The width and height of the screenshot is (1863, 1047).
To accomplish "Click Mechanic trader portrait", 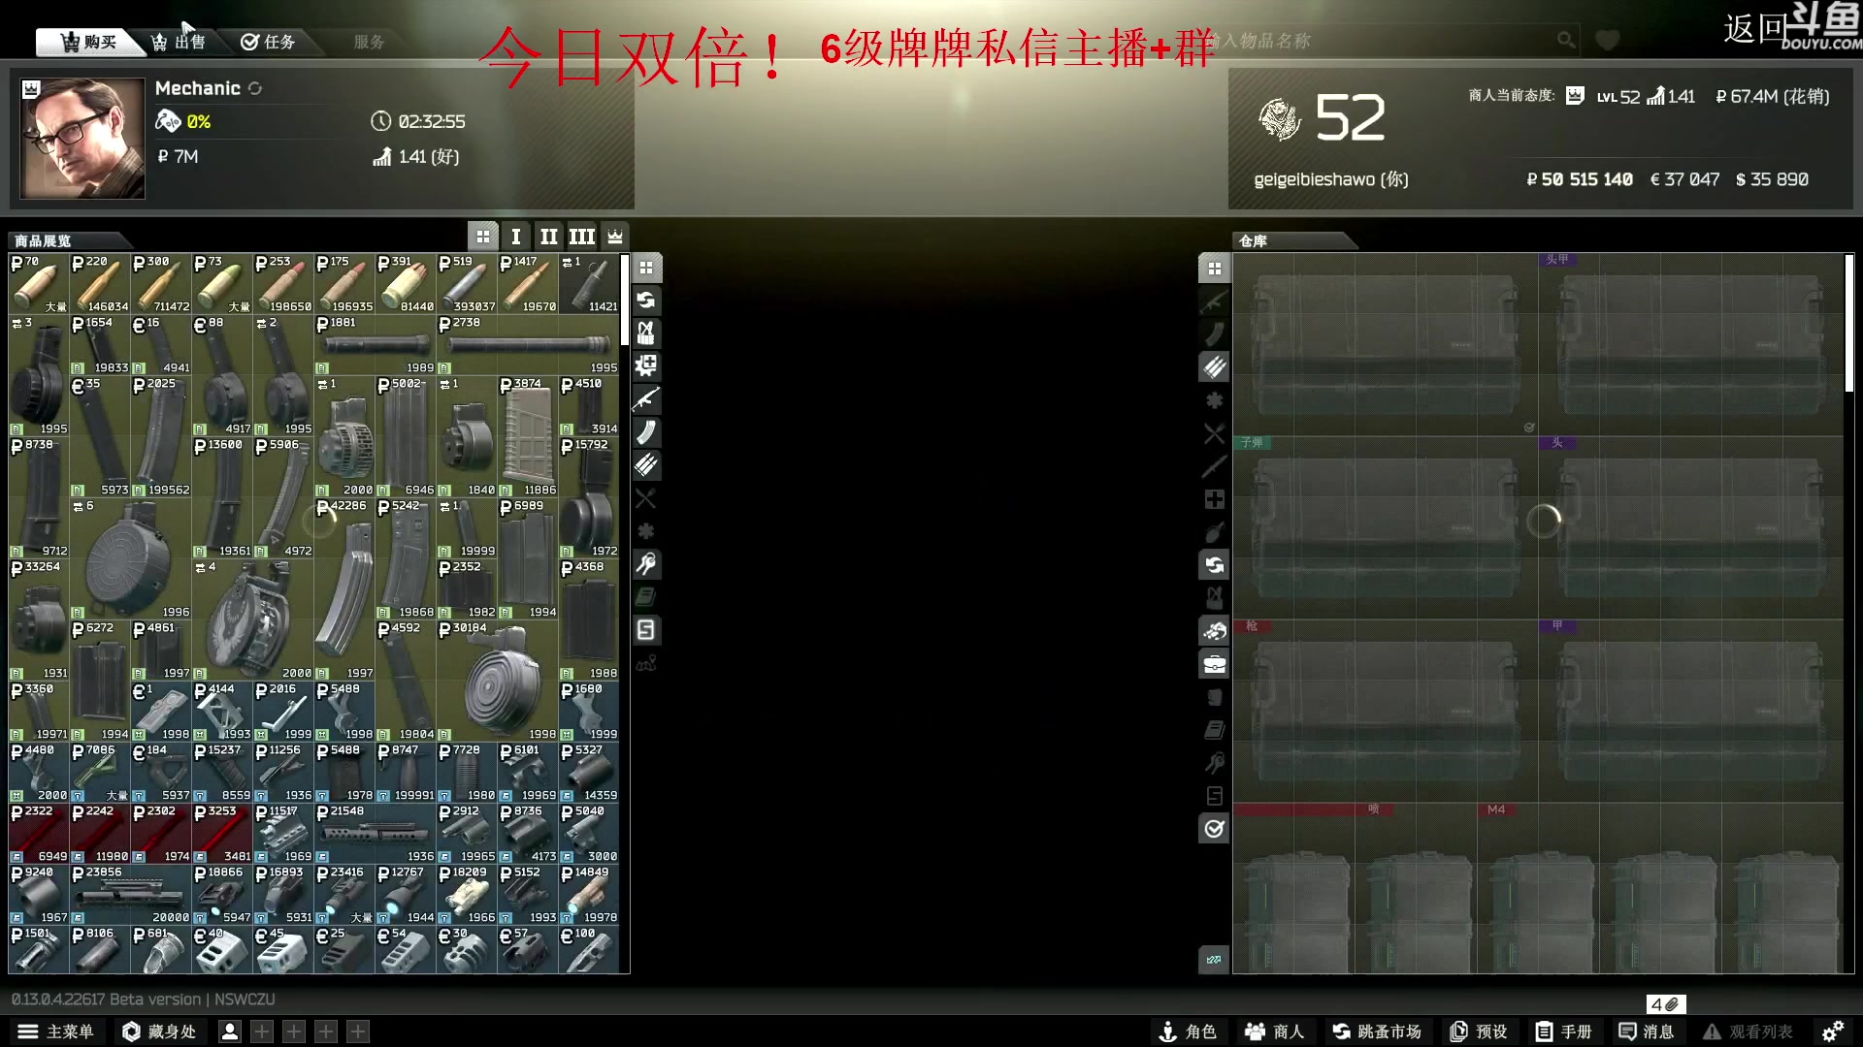I will [82, 139].
